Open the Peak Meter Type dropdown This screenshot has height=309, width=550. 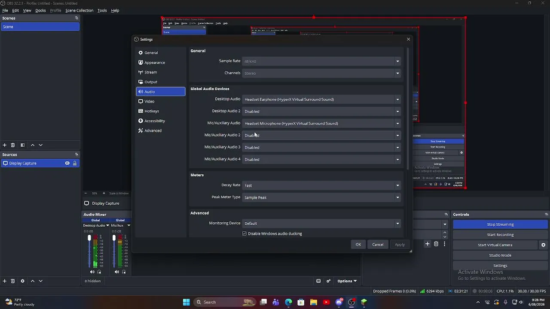322,197
